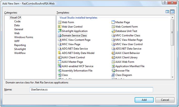The height and width of the screenshot is (107, 179).
Task: Select the General category
Action: [x=19, y=29]
